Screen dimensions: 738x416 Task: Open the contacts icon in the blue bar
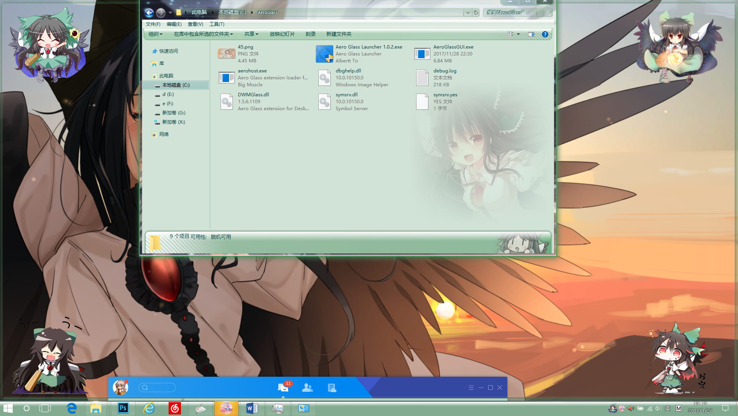(x=307, y=387)
